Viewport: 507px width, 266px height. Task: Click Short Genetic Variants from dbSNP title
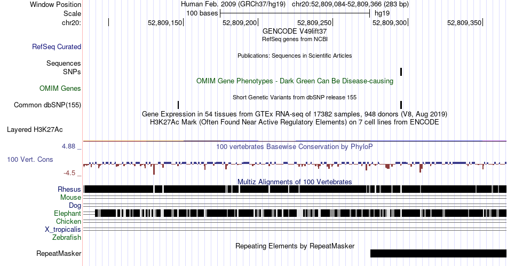pos(295,97)
